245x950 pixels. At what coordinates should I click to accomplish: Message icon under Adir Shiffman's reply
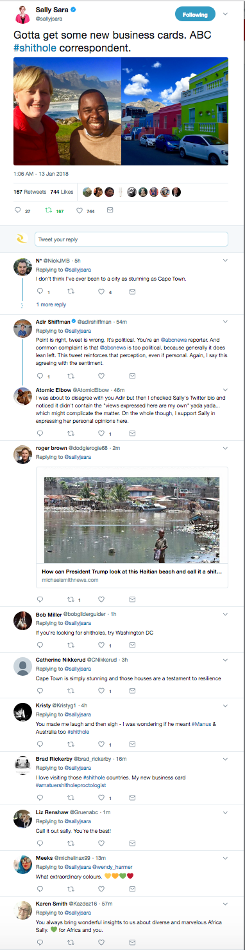tap(132, 376)
